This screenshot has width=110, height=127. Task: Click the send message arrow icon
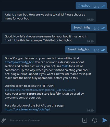point(105,120)
